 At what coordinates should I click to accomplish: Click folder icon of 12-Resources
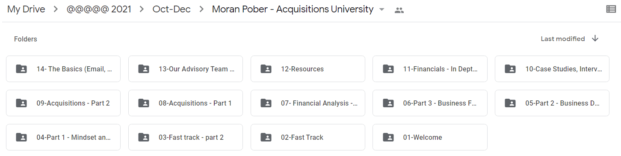266,69
